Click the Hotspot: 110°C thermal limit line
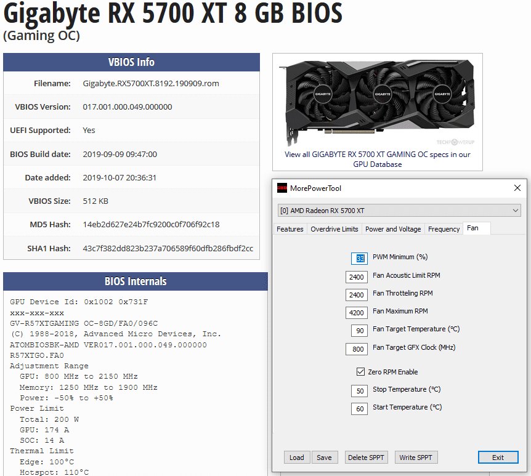Image resolution: width=531 pixels, height=476 pixels. click(54, 472)
